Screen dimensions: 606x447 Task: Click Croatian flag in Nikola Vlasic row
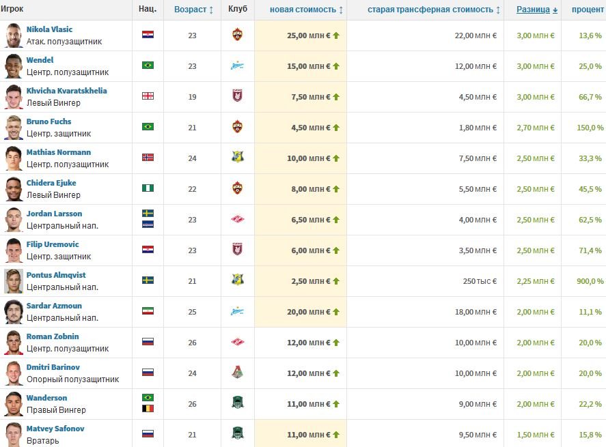point(148,35)
